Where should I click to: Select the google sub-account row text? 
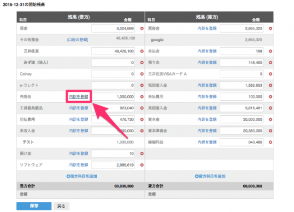[x=157, y=40]
